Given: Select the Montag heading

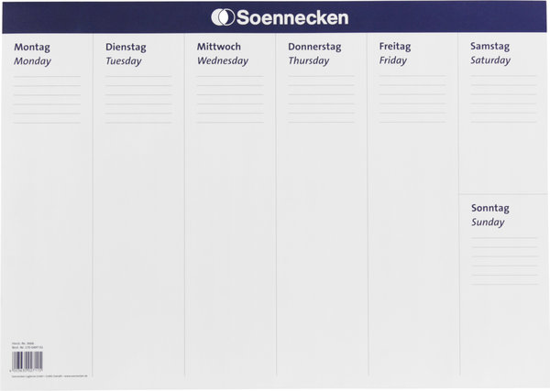Looking at the screenshot, I should [x=32, y=47].
